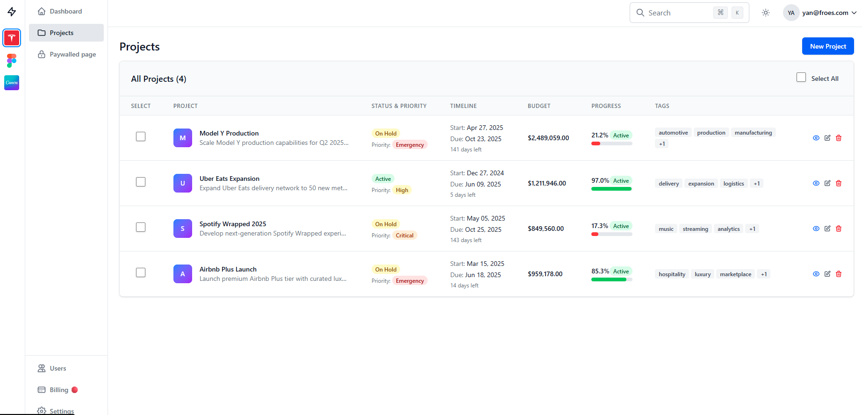
Task: View Spotify Wrapped 2025 via eye icon
Action: [x=816, y=229]
